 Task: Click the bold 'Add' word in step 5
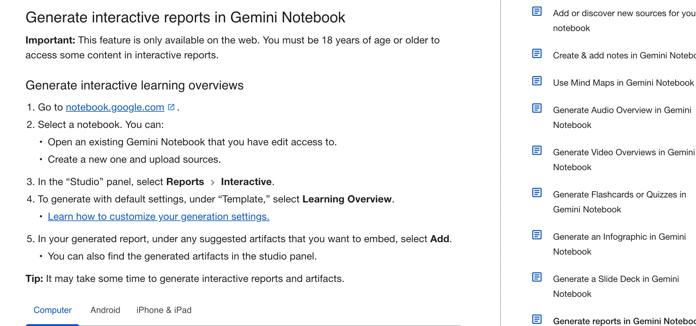point(440,239)
